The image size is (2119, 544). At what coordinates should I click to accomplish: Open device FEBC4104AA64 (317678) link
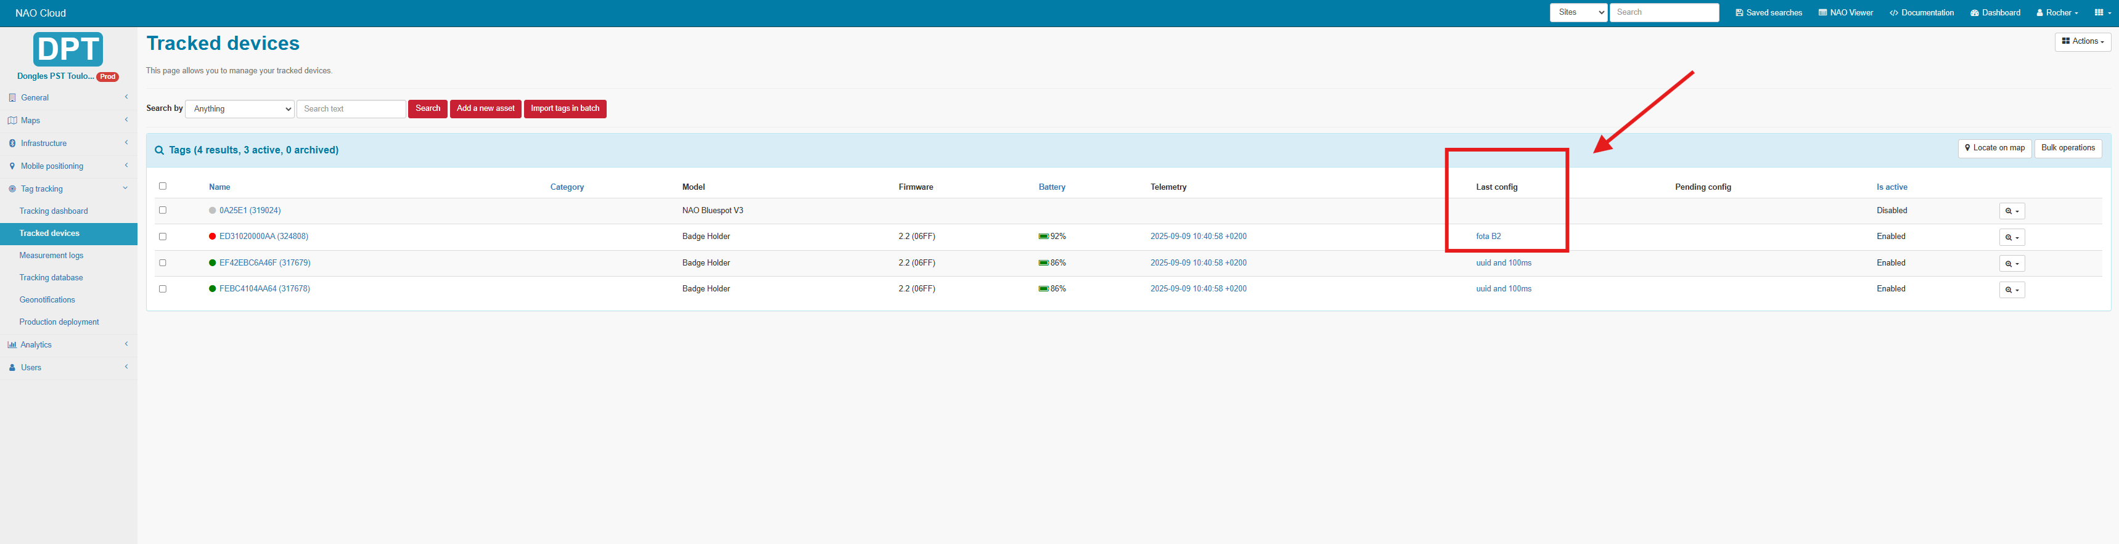click(265, 290)
